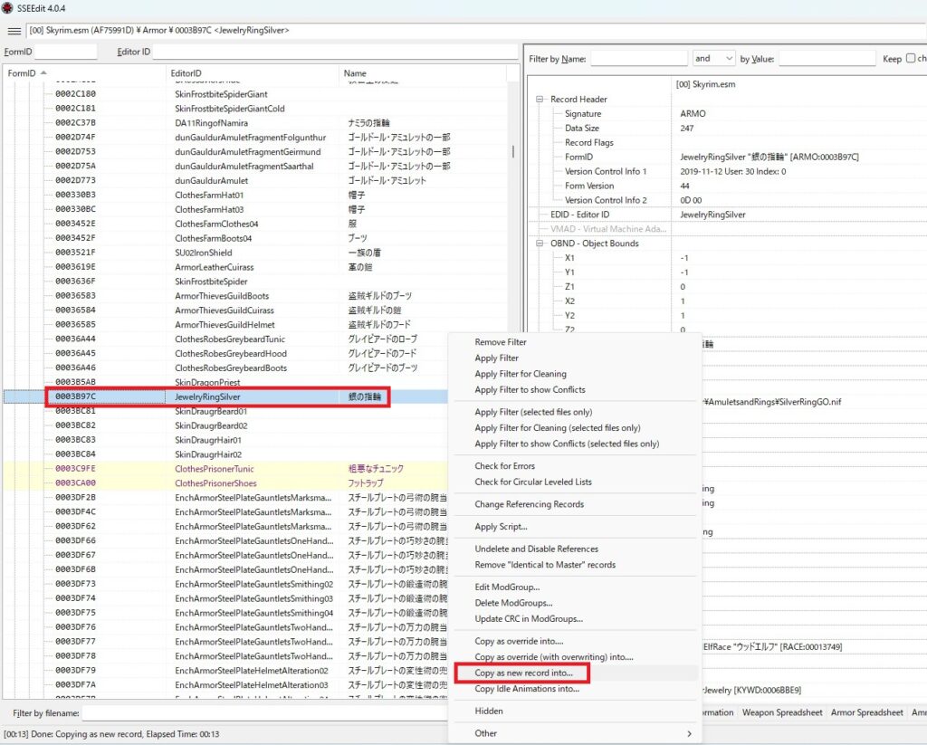This screenshot has height=745, width=927.
Task: Collapse the OBND - Object Bounds node
Action: [x=540, y=244]
